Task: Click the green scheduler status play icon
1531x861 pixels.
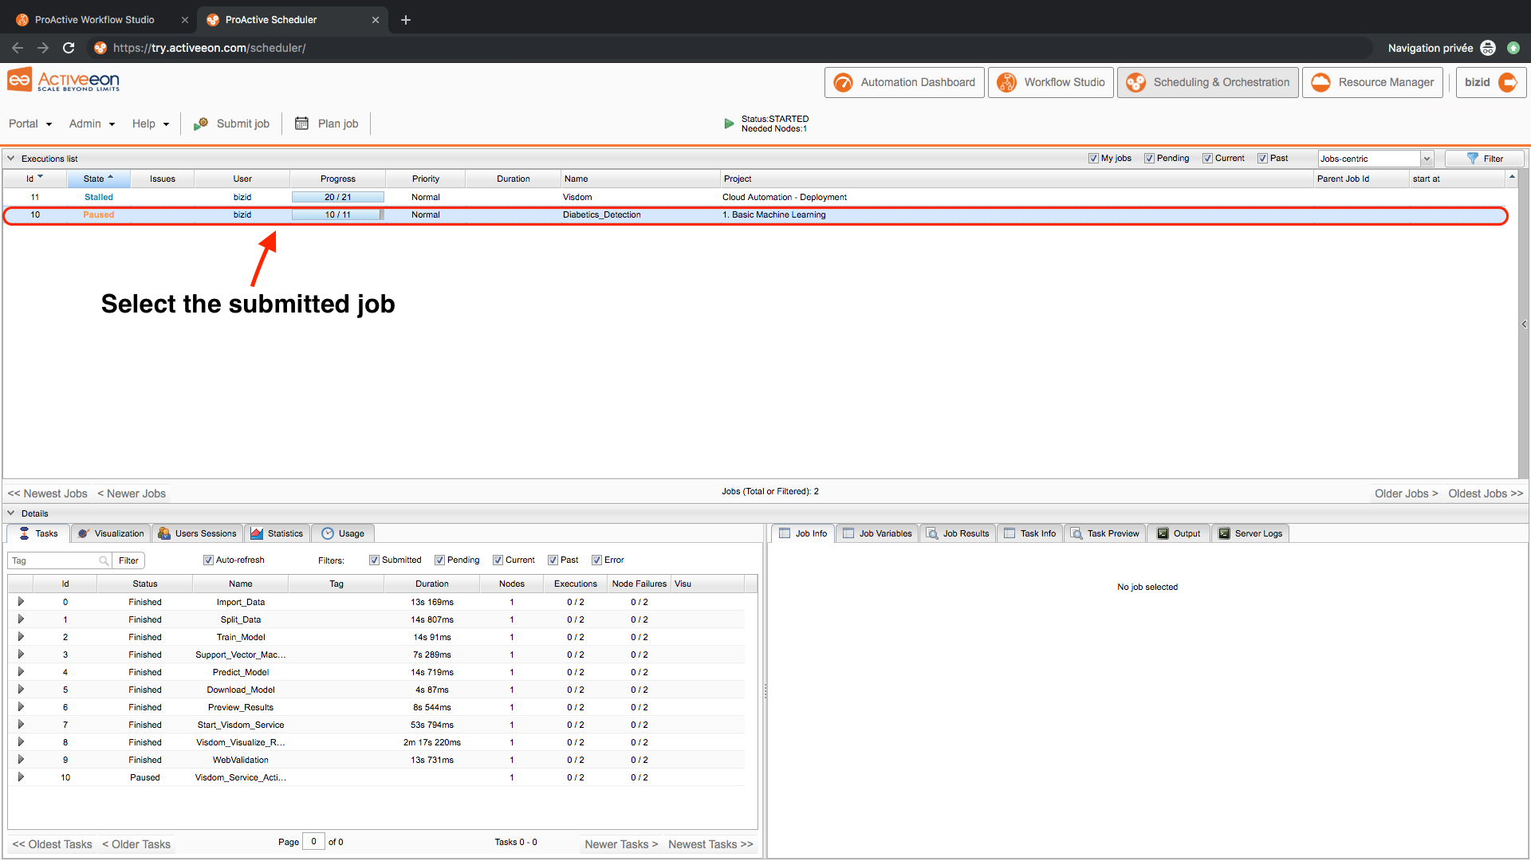Action: click(729, 124)
